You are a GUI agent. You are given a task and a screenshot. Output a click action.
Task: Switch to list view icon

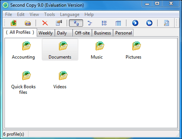(x=104, y=23)
